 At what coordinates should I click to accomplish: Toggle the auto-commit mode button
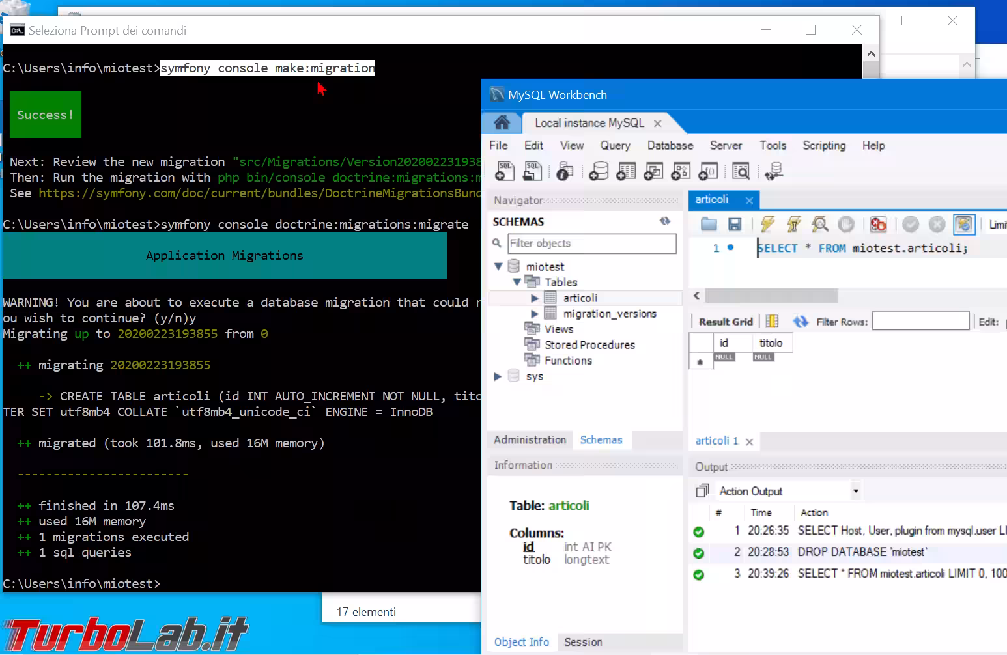pyautogui.click(x=963, y=225)
